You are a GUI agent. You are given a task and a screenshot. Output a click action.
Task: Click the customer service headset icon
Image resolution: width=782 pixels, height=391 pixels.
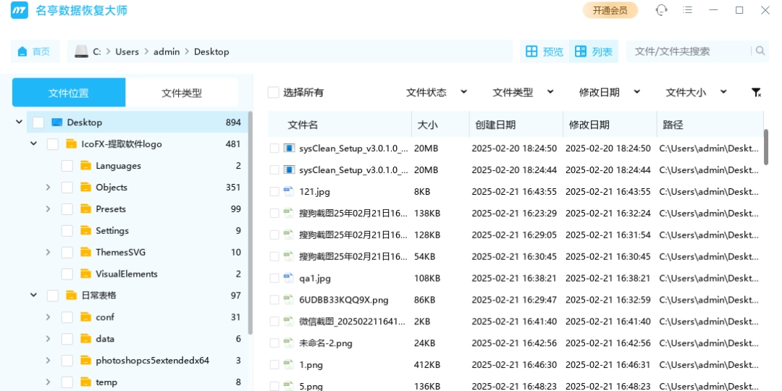pyautogui.click(x=661, y=10)
